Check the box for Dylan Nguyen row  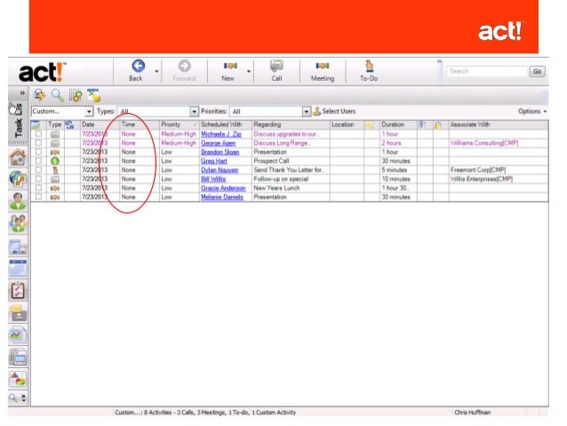pos(38,170)
